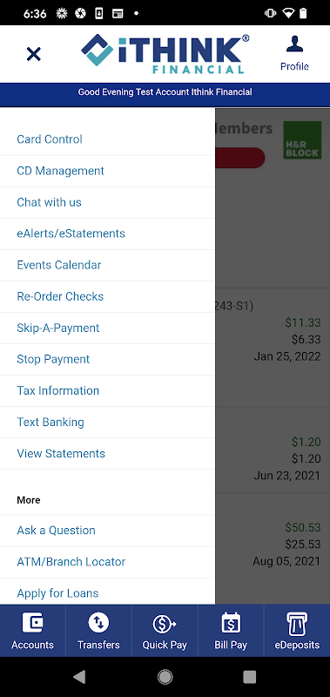
Task: Tap the eDeposits icon
Action: (297, 622)
